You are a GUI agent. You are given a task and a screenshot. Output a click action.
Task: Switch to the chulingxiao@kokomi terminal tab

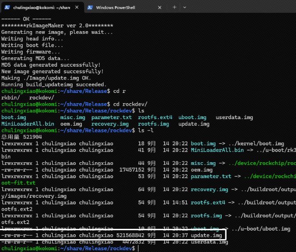42,8
